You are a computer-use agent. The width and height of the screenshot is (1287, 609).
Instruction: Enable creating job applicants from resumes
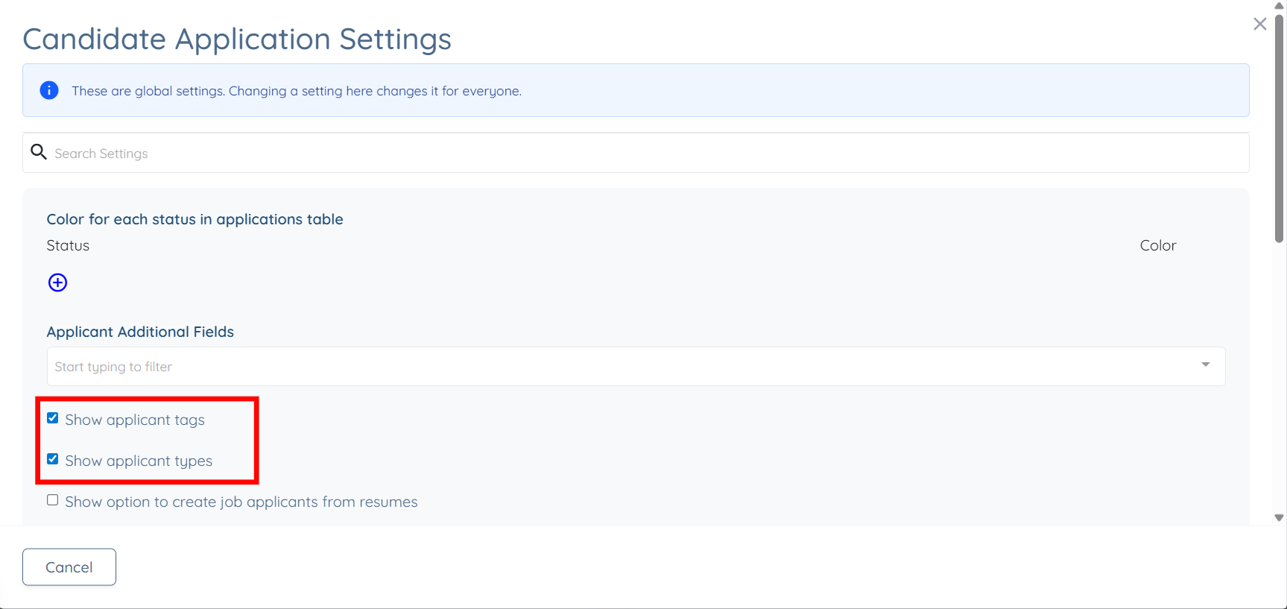pyautogui.click(x=52, y=500)
